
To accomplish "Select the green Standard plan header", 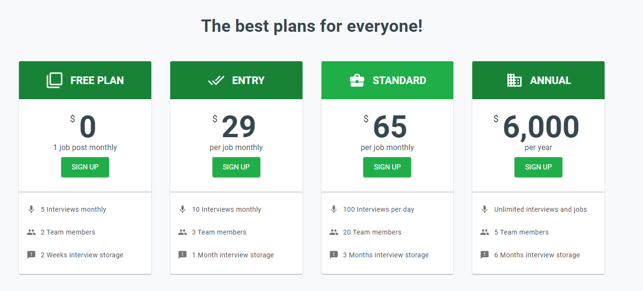I will pos(387,80).
